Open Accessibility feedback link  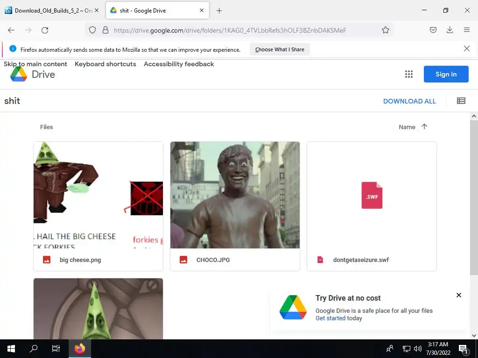pos(179,64)
